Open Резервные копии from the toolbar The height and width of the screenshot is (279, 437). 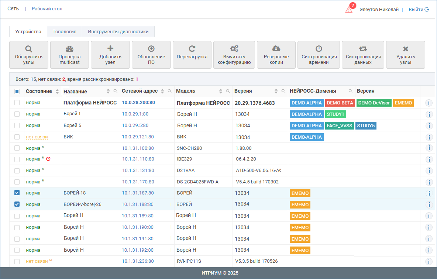pos(276,55)
